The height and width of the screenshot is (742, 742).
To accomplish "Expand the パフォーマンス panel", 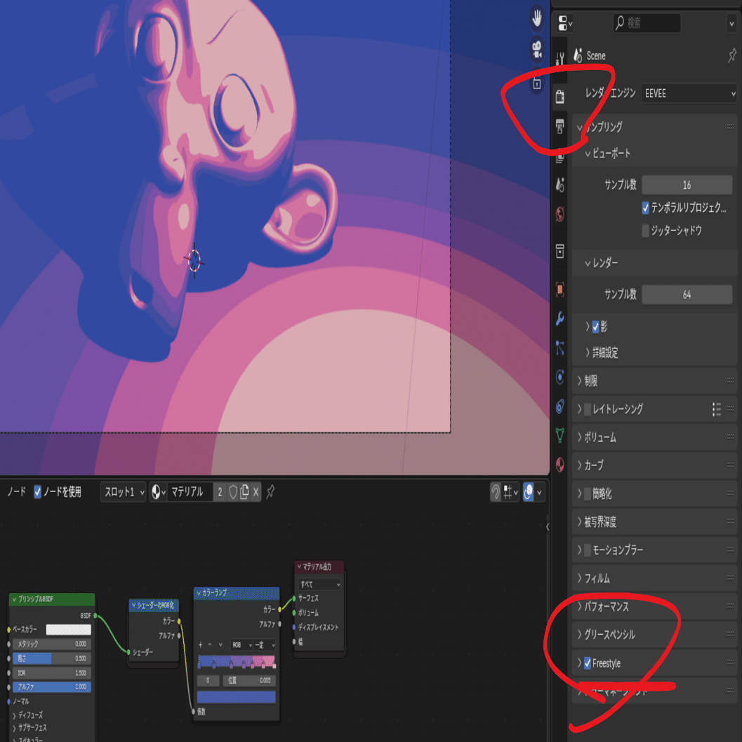I will (x=655, y=607).
